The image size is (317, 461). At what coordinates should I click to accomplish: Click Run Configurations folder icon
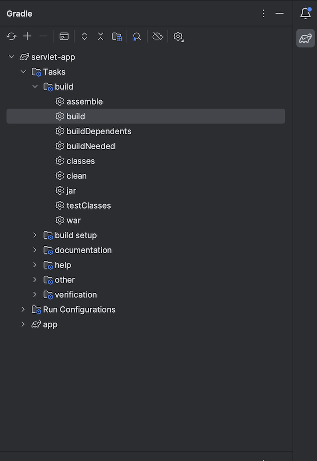coord(36,310)
